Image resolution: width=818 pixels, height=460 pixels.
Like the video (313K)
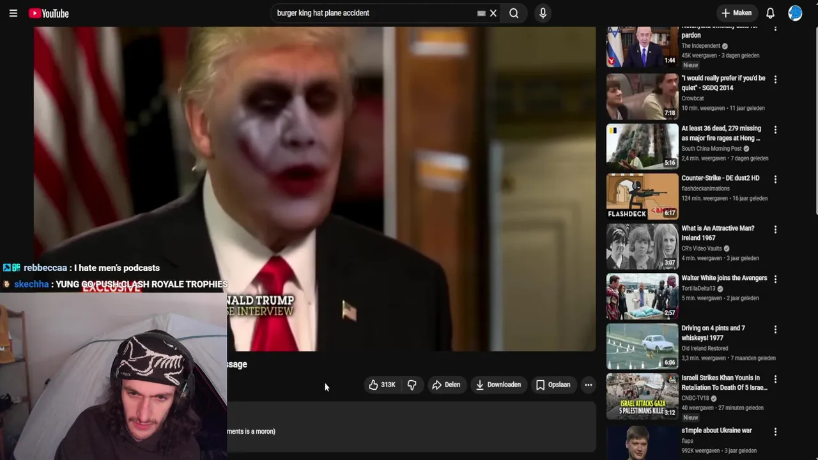(382, 385)
